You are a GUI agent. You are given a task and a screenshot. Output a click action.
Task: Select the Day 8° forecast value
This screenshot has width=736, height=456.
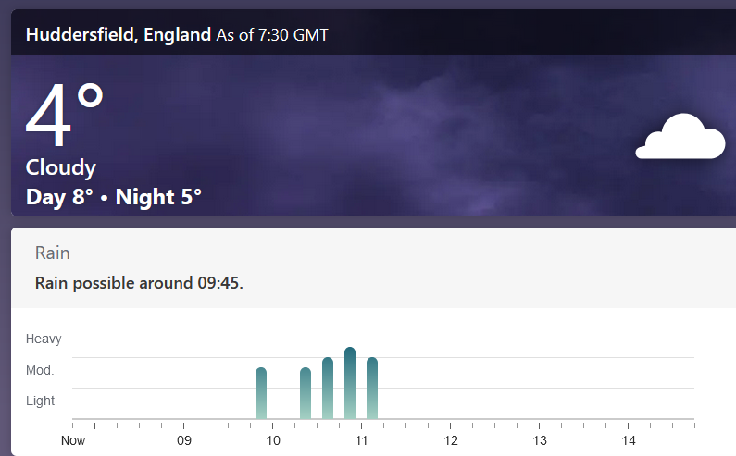(59, 197)
